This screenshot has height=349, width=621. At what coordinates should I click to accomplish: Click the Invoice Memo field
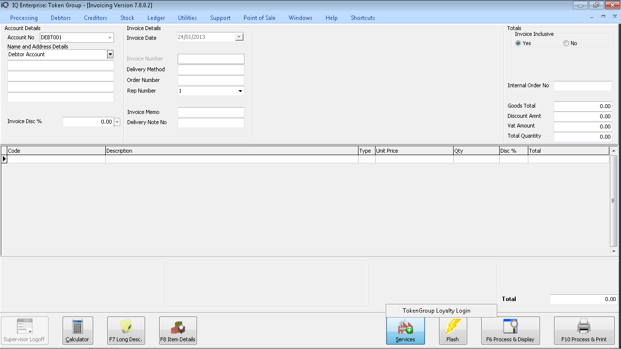click(x=211, y=112)
